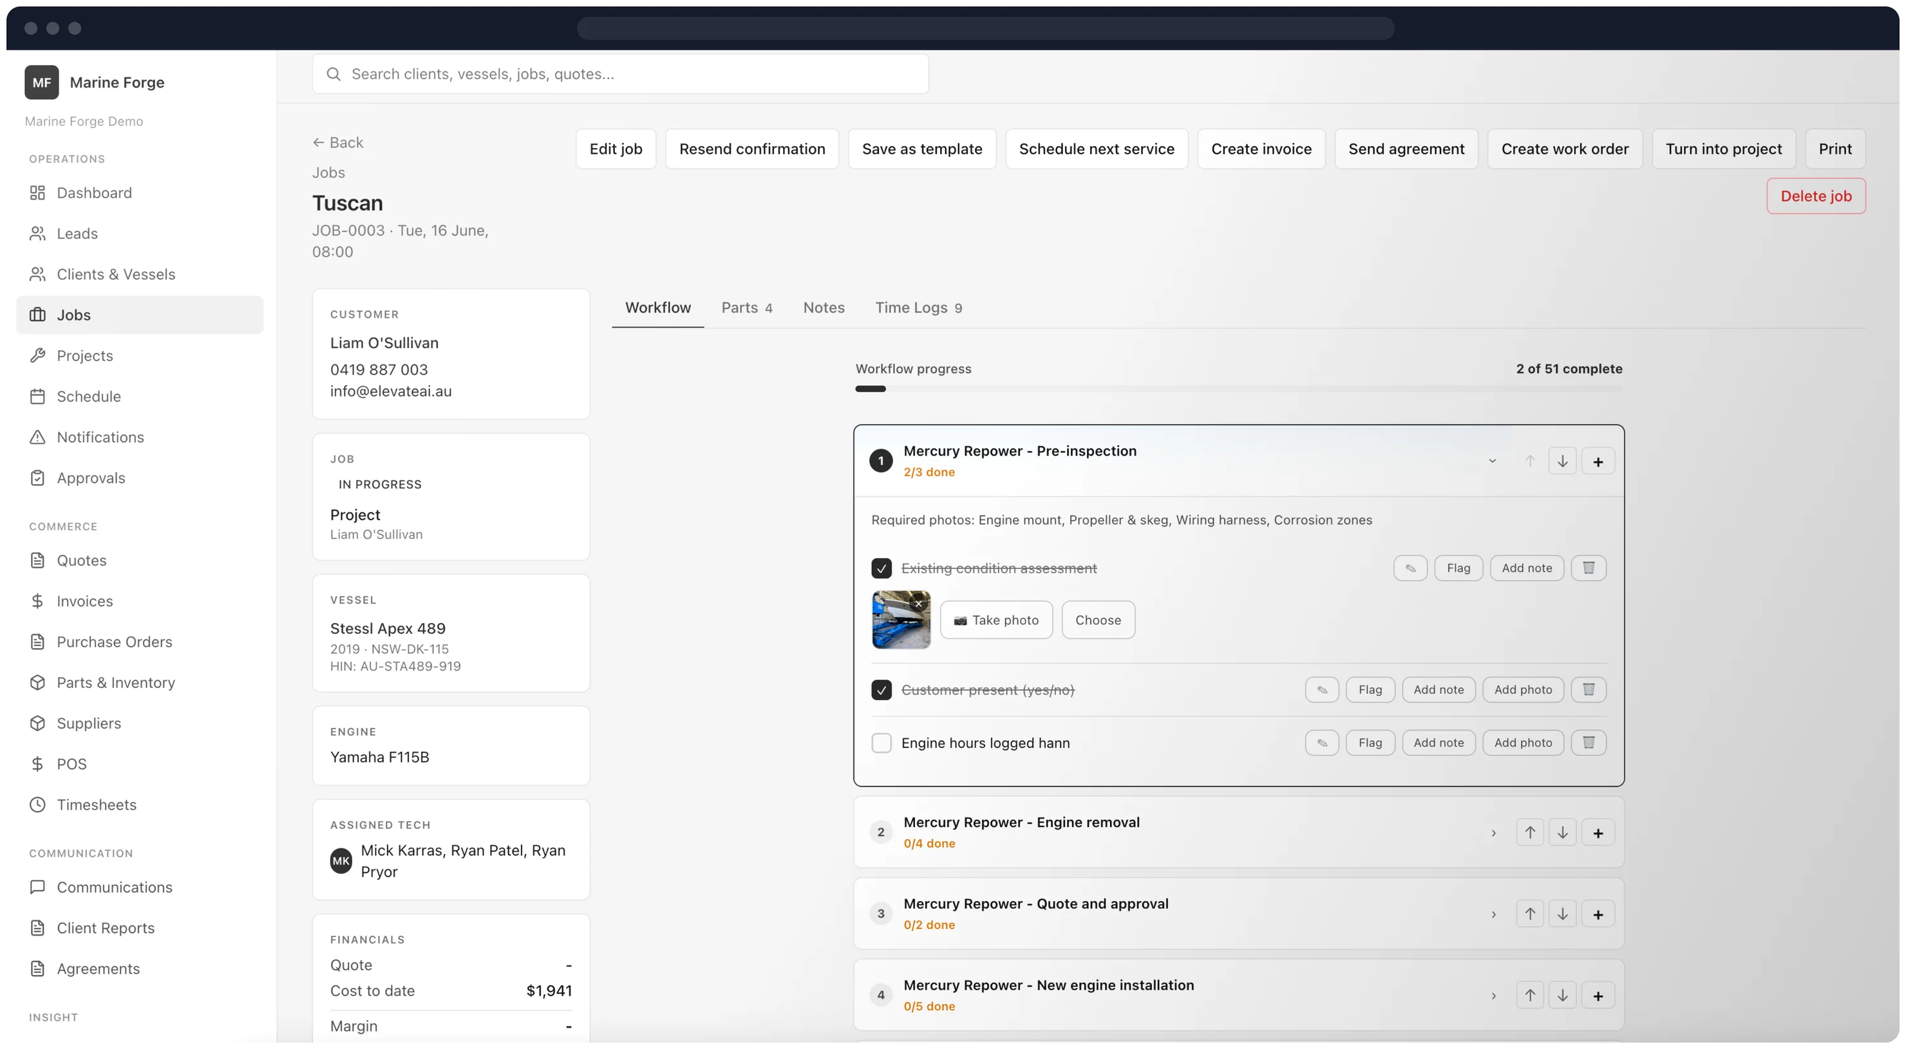This screenshot has height=1049, width=1906.
Task: Expand the Engine removal step chevron
Action: pyautogui.click(x=1493, y=833)
